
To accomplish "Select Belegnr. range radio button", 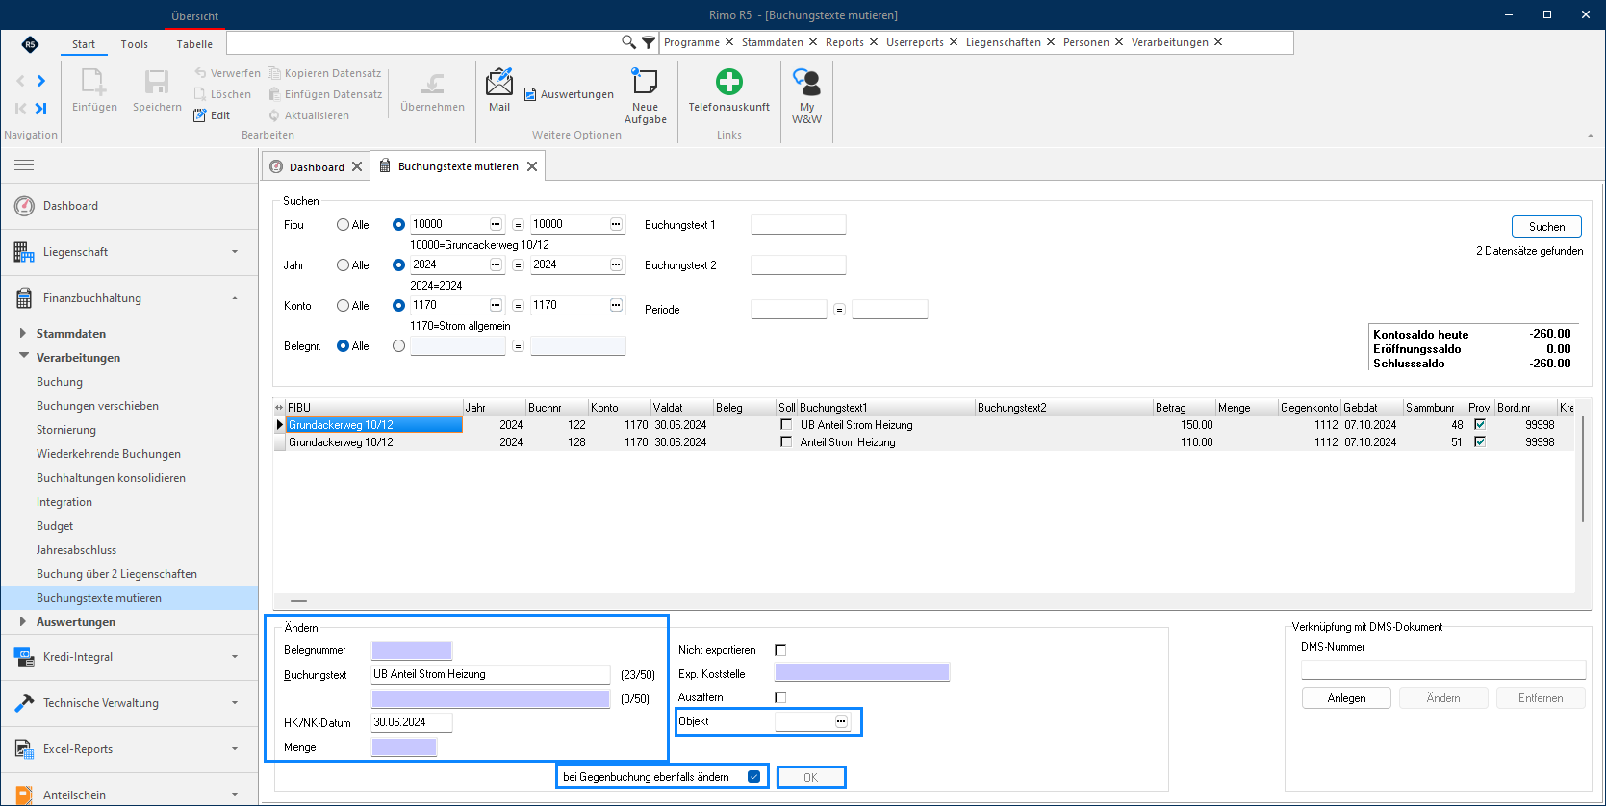I will 398,346.
